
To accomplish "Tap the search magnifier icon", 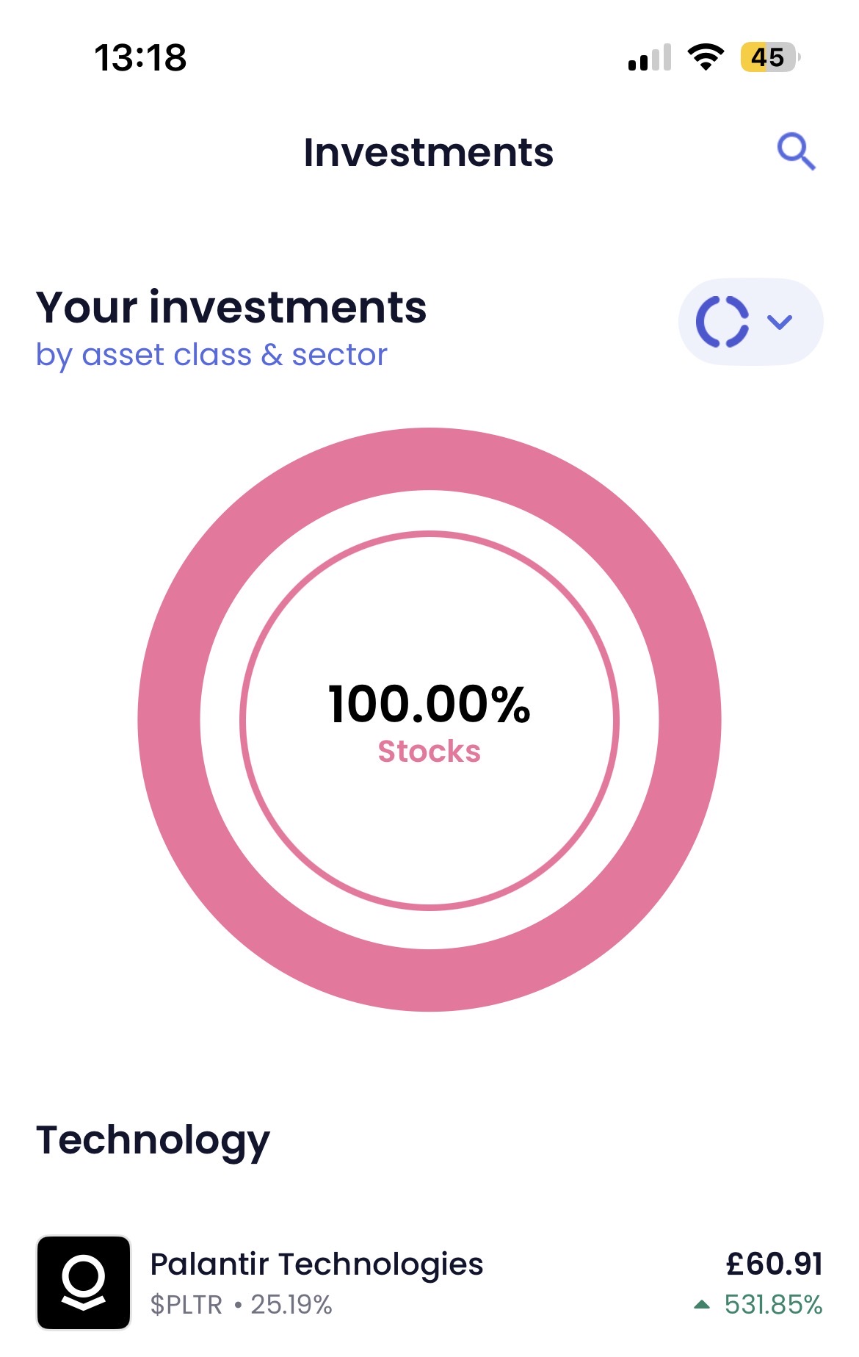I will pyautogui.click(x=796, y=151).
